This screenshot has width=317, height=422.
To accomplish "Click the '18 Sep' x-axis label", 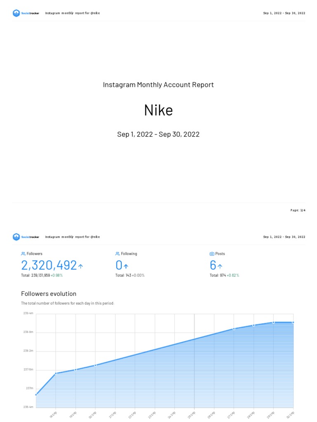I will 53,415.
